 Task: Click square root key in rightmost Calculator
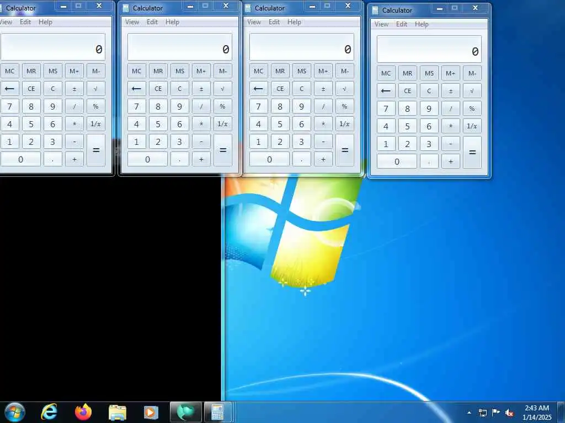tap(472, 91)
